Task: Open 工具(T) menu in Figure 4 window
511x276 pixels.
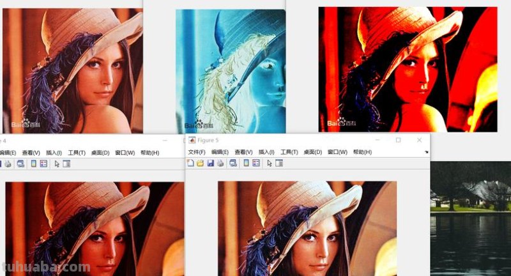Action: (77, 153)
